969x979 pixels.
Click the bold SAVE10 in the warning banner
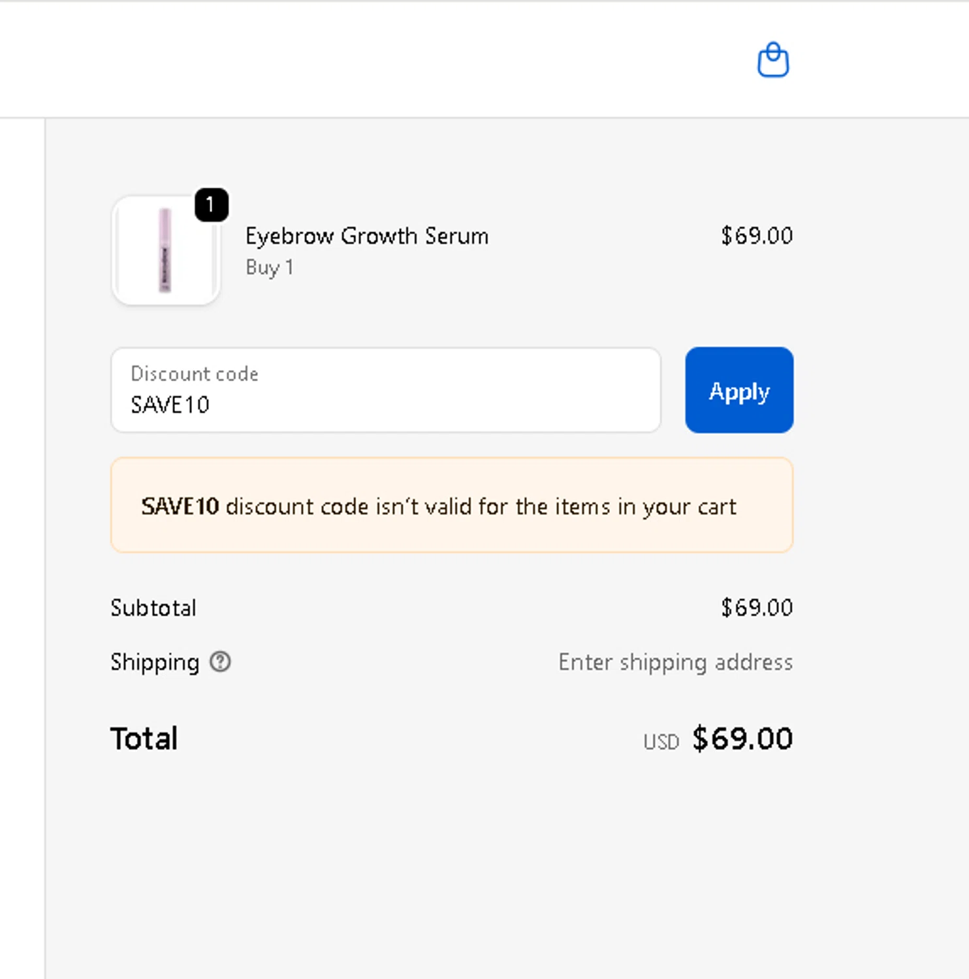coord(180,506)
